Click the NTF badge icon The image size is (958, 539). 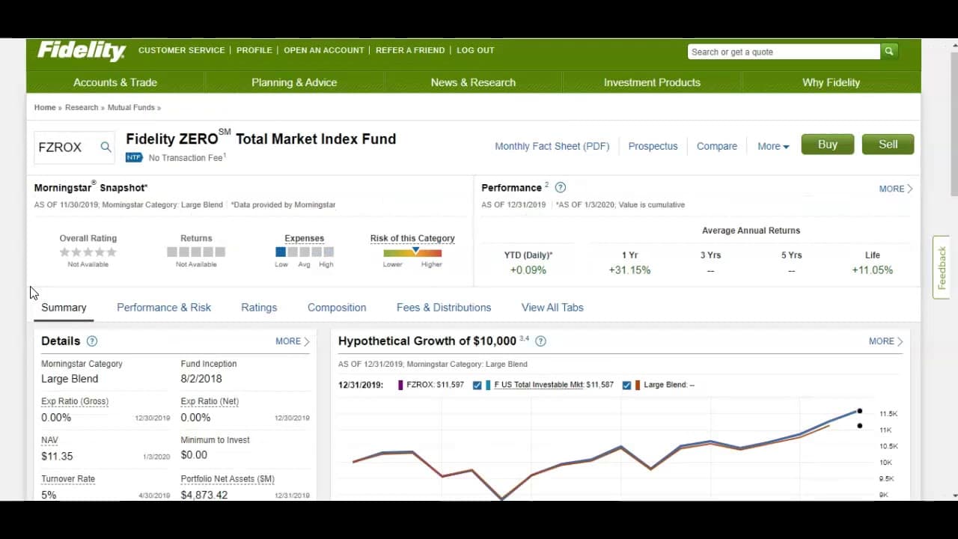[134, 157]
